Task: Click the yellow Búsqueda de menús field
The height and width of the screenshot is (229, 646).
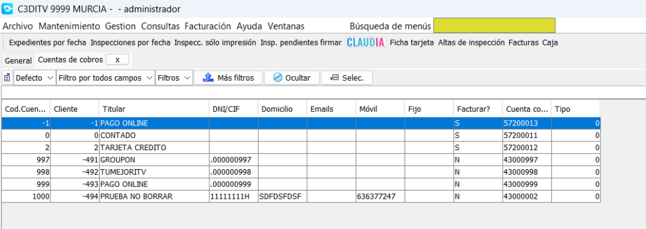Action: tap(494, 25)
